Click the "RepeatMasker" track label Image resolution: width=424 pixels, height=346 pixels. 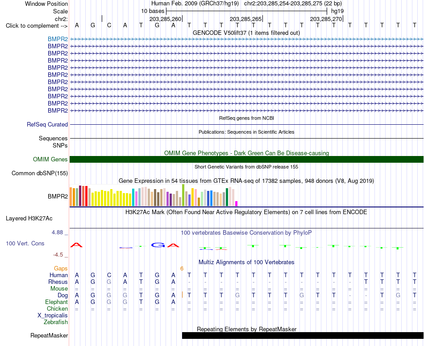[49, 335]
